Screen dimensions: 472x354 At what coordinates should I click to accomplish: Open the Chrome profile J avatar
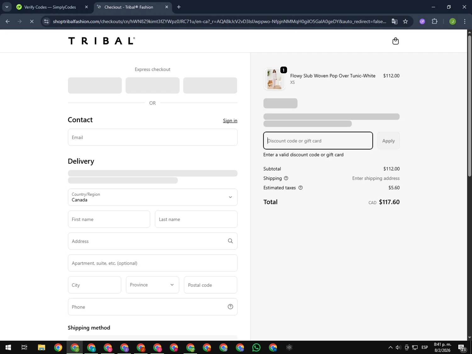point(452,21)
